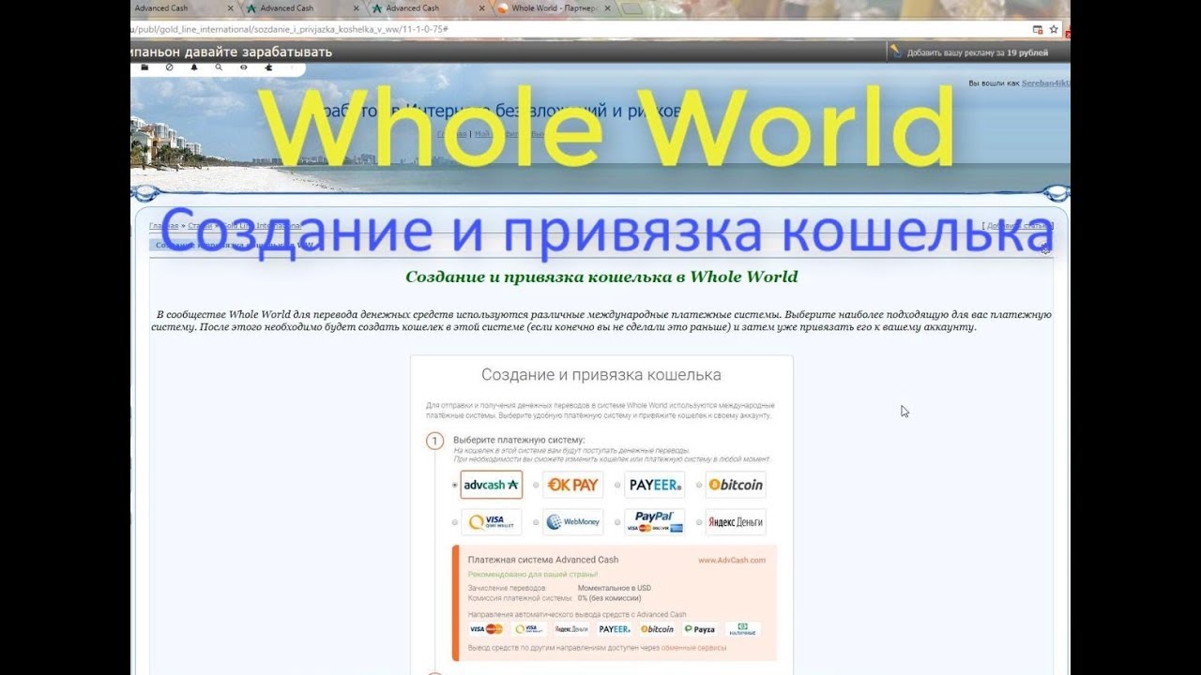This screenshot has width=1201, height=675.
Task: Select the PayPal radio button
Action: click(x=617, y=522)
